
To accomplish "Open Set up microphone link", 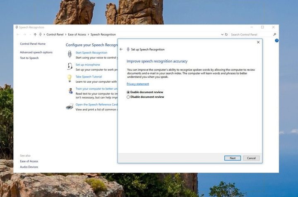I will pos(88,65).
